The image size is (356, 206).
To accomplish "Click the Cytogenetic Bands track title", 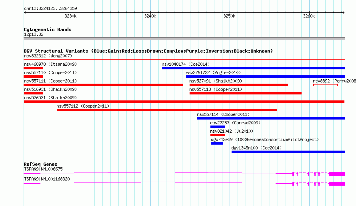I will 48,29.
